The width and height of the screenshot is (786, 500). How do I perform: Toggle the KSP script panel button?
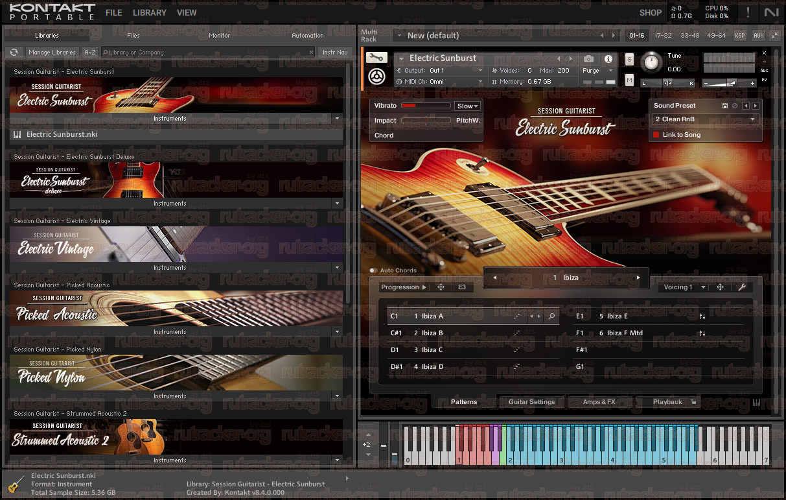(x=739, y=35)
